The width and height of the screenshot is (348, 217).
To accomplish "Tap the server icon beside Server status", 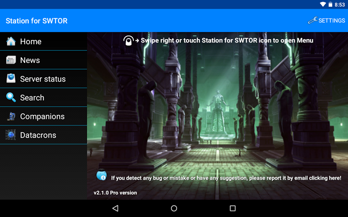I will [x=11, y=79].
